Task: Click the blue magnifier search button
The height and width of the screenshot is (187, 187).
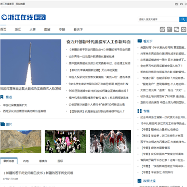Action: point(183,19)
